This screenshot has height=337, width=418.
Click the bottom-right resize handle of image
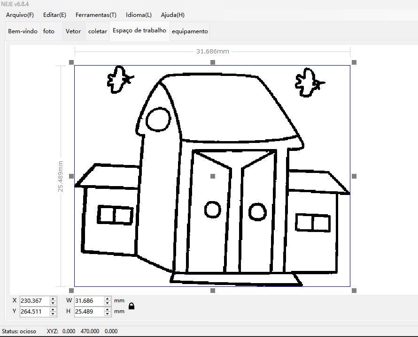click(x=354, y=291)
